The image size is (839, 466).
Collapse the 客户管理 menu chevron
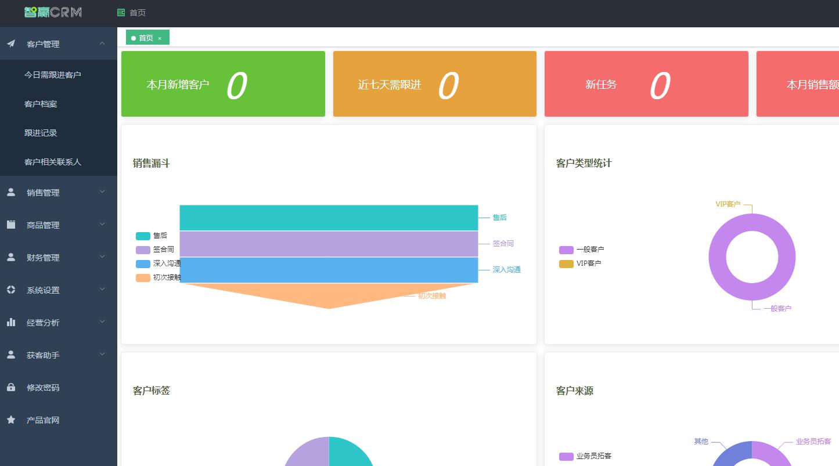(x=102, y=44)
